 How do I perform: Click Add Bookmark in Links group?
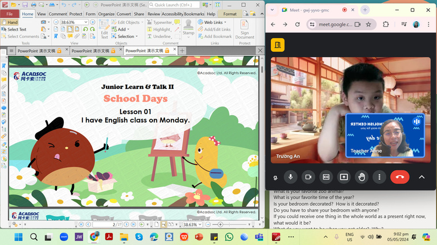(x=215, y=36)
